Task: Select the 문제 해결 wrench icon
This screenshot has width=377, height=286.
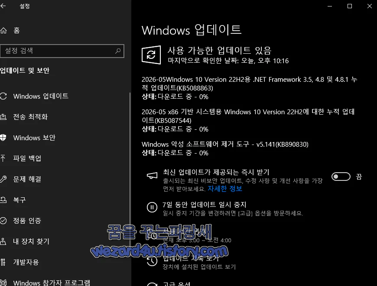Action: [x=3, y=179]
